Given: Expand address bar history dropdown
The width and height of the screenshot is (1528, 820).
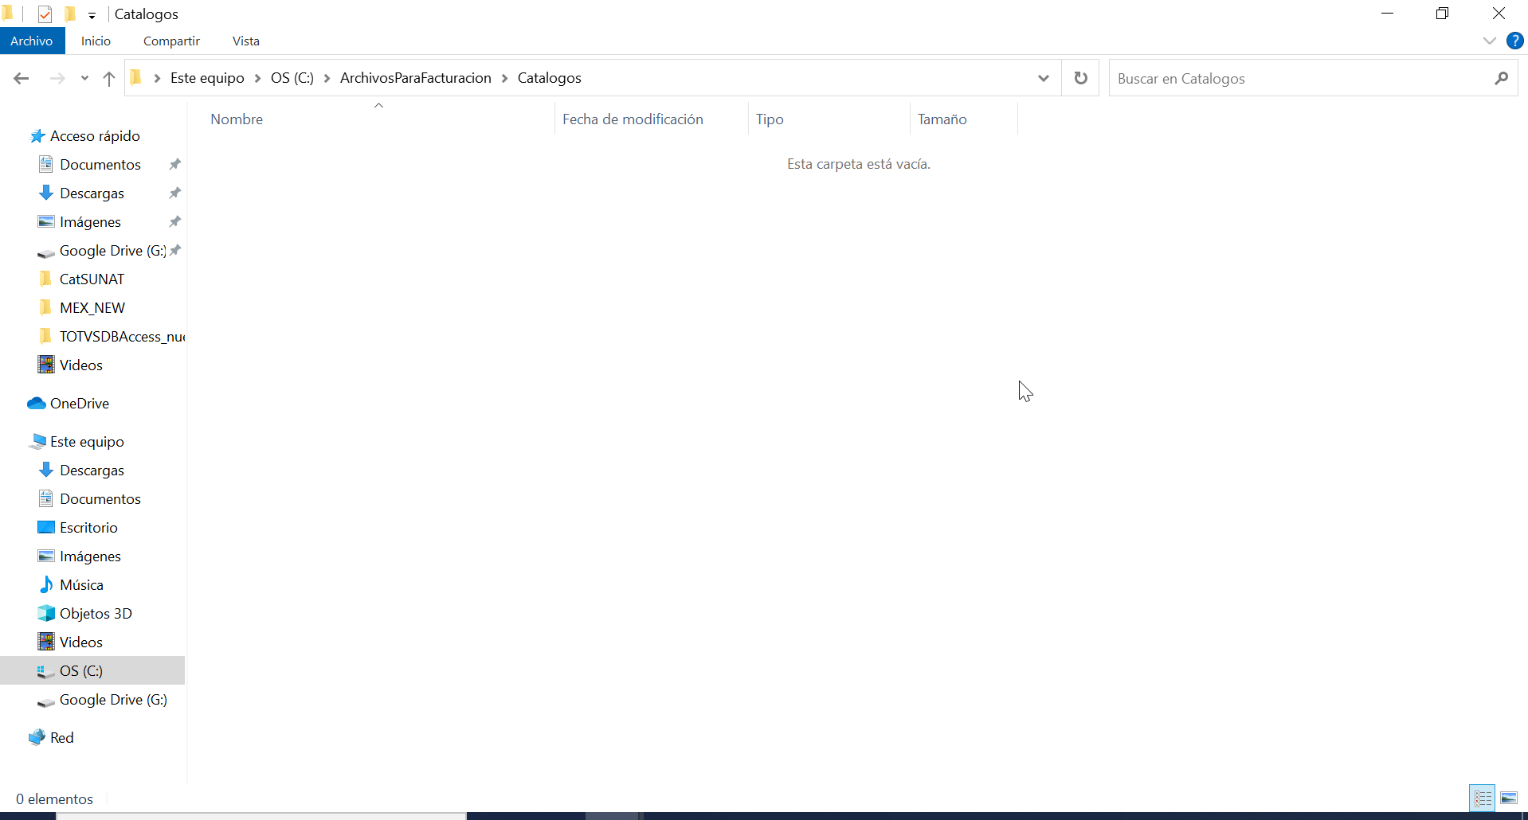Looking at the screenshot, I should 1043,78.
